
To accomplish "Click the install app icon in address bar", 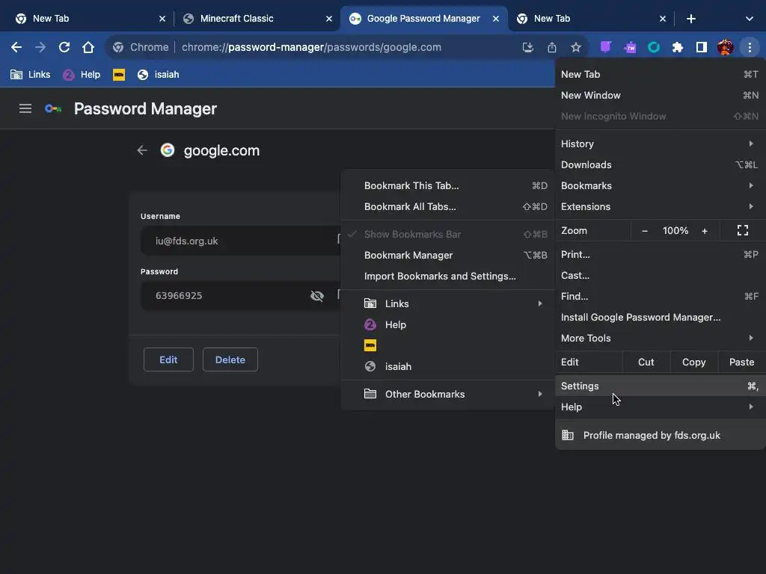I will [x=527, y=47].
